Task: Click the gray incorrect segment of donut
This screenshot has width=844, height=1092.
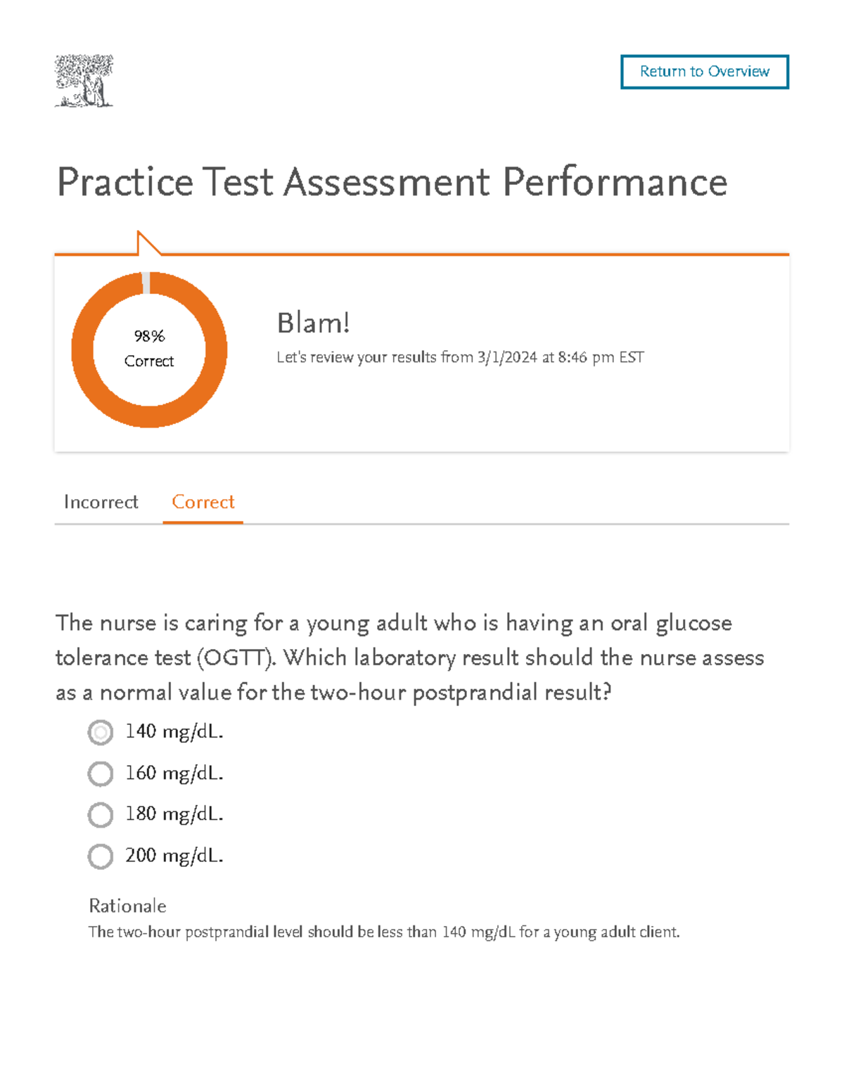Action: tap(146, 282)
